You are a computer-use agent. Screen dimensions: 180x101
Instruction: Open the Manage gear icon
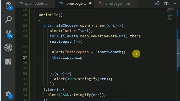point(8,94)
